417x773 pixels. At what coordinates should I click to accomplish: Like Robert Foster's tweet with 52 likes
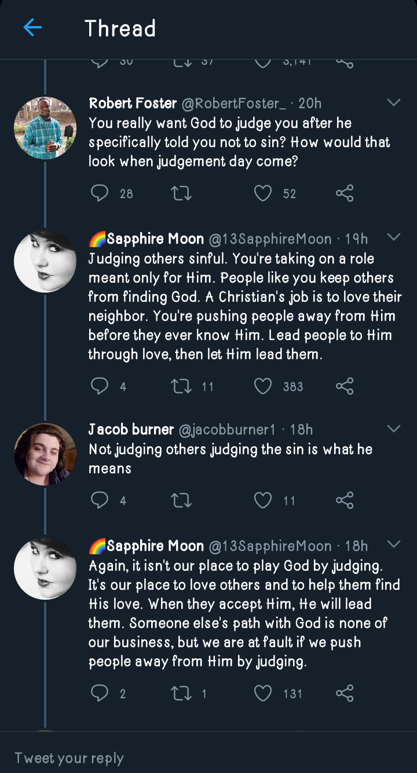pos(263,193)
